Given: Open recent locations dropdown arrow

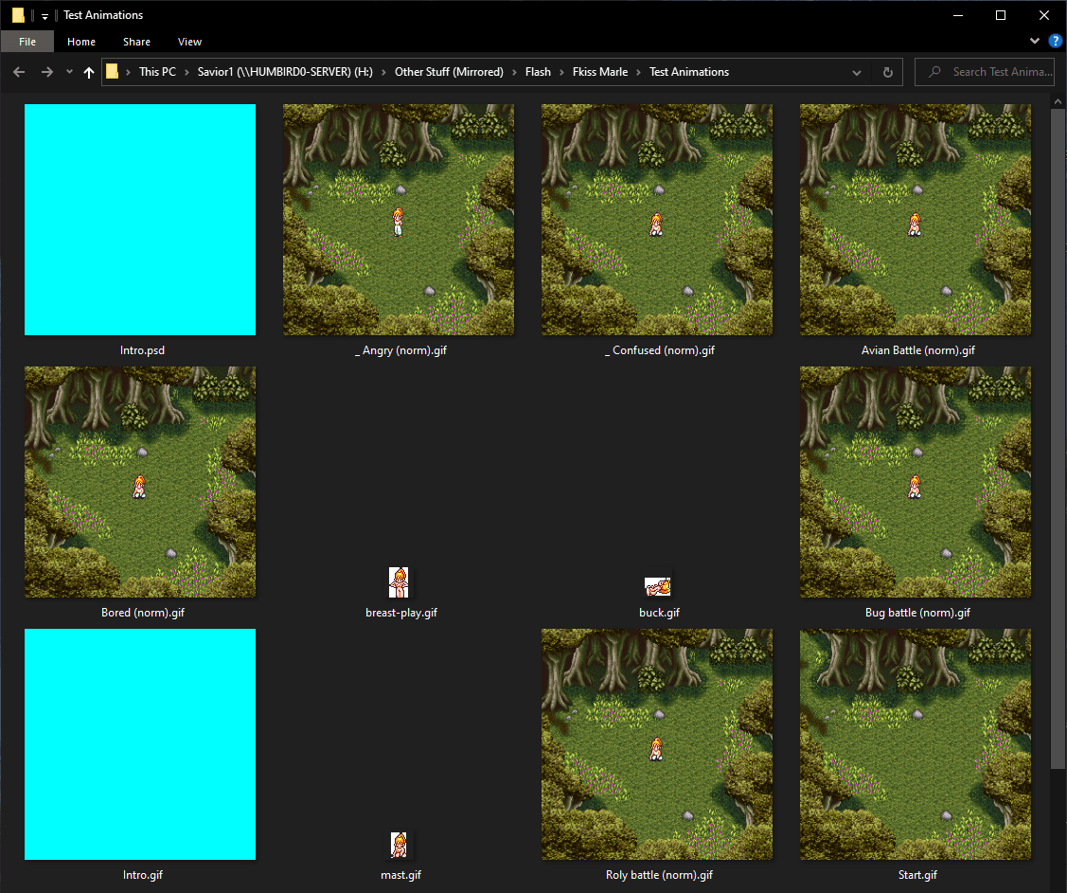Looking at the screenshot, I should coord(69,72).
